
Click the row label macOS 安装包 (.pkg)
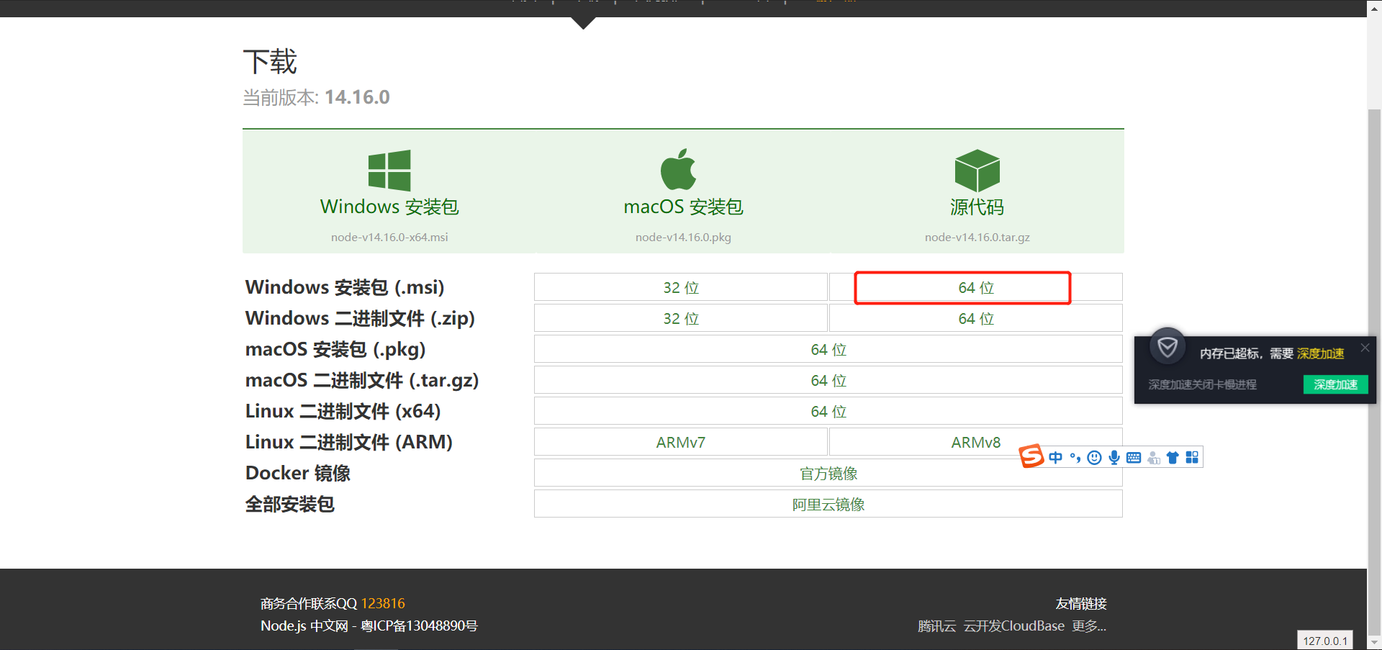point(335,349)
